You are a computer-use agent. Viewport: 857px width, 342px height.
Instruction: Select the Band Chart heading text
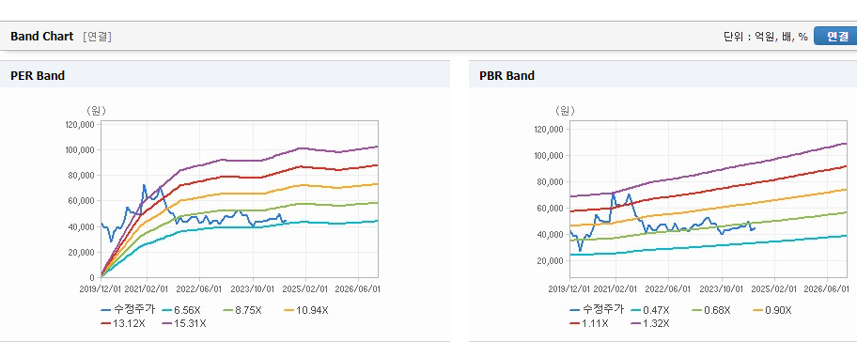[x=41, y=36]
